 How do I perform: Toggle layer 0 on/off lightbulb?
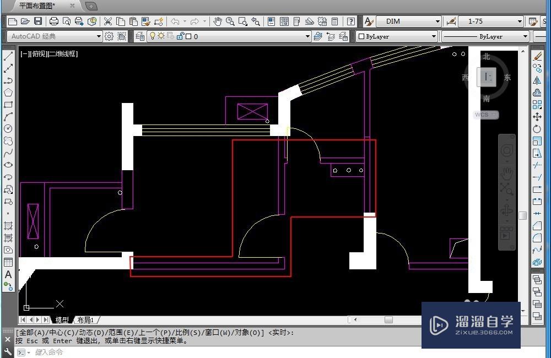click(x=153, y=36)
